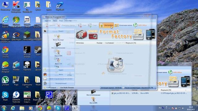Click sidebar scroll-down arrow below Все в AVI
This screenshot has width=198, height=111.
(72, 66)
